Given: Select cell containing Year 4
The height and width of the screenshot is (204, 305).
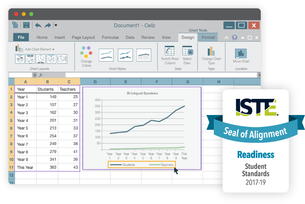Looking at the screenshot, I should [x=26, y=120].
